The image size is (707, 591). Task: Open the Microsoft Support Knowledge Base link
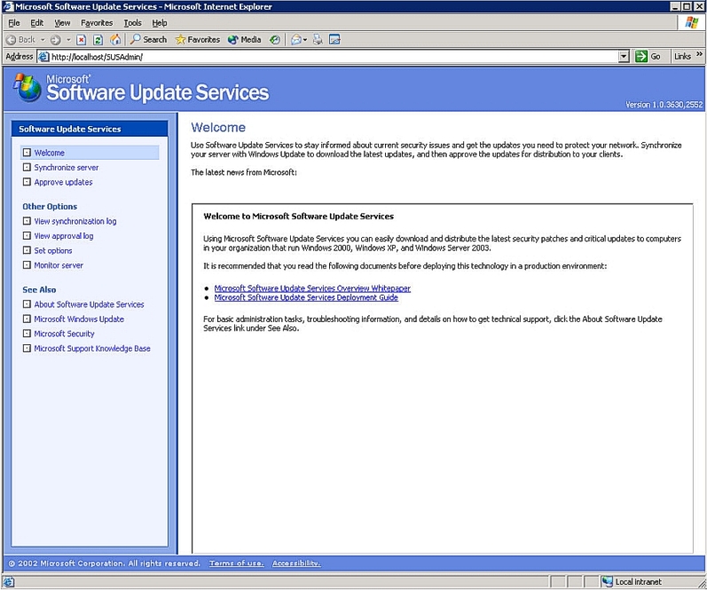tap(92, 348)
